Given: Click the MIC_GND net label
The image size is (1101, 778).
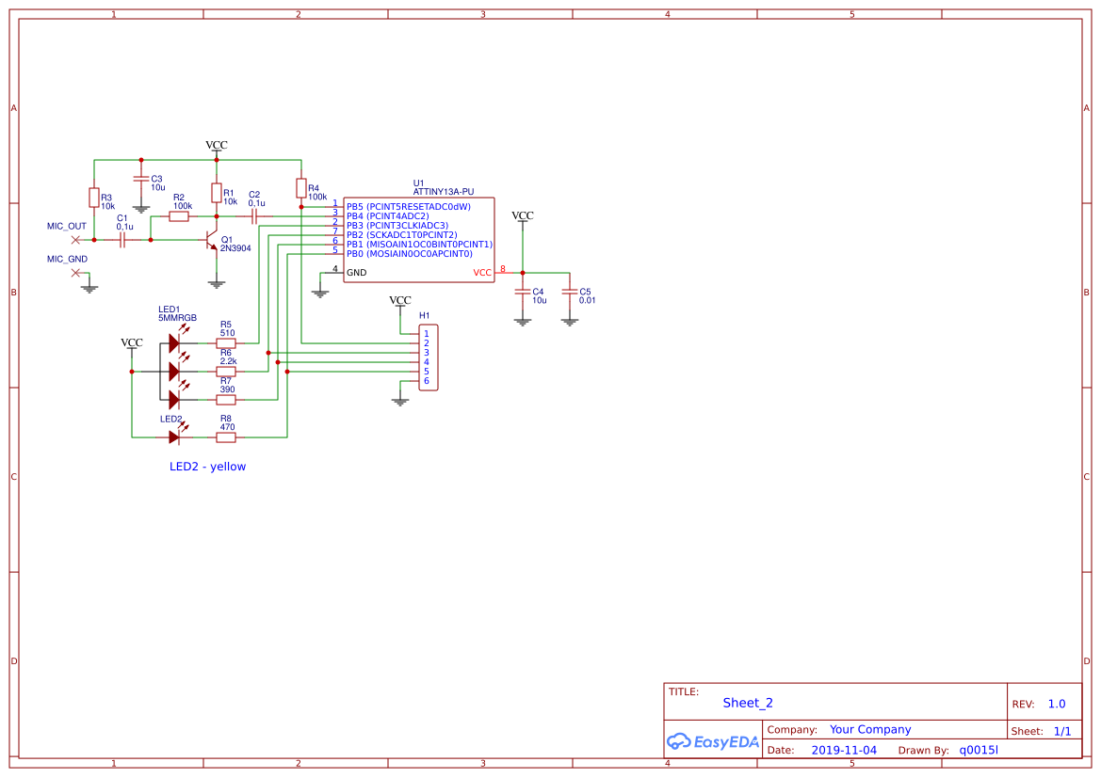Looking at the screenshot, I should [x=68, y=259].
